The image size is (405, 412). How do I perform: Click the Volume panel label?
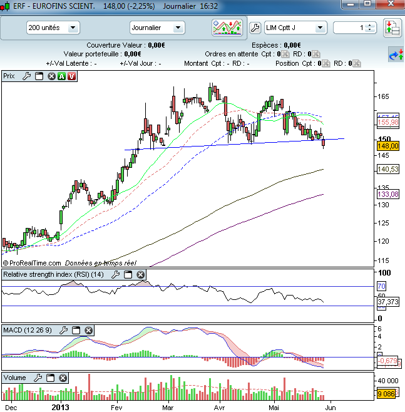click(14, 378)
